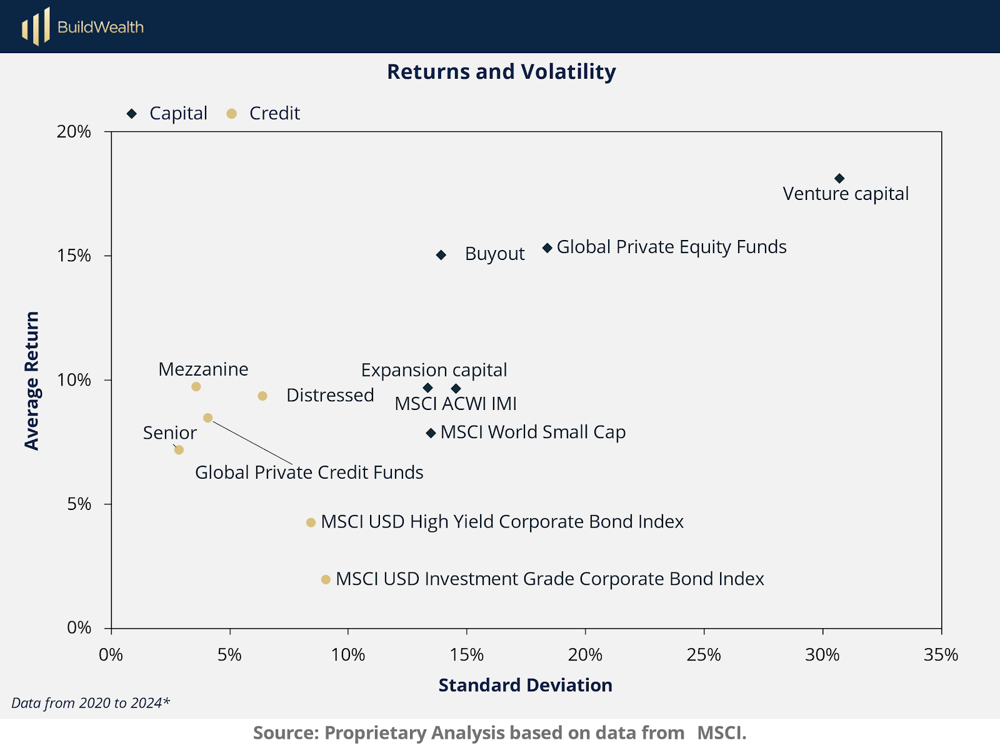1000x750 pixels.
Task: Click the BuildWealth brand name text
Action: pos(101,27)
